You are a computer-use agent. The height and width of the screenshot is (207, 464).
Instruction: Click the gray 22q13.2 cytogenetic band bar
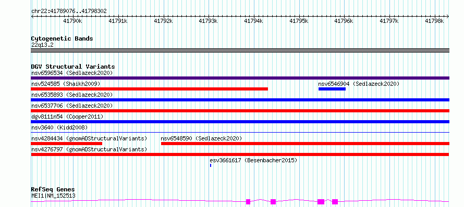coord(240,50)
